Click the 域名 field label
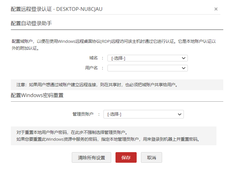 [93, 58]
